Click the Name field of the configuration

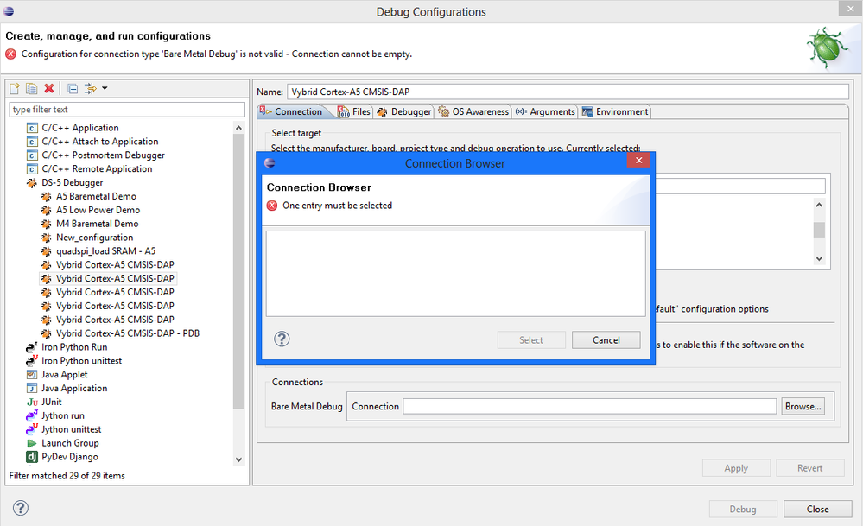[568, 92]
